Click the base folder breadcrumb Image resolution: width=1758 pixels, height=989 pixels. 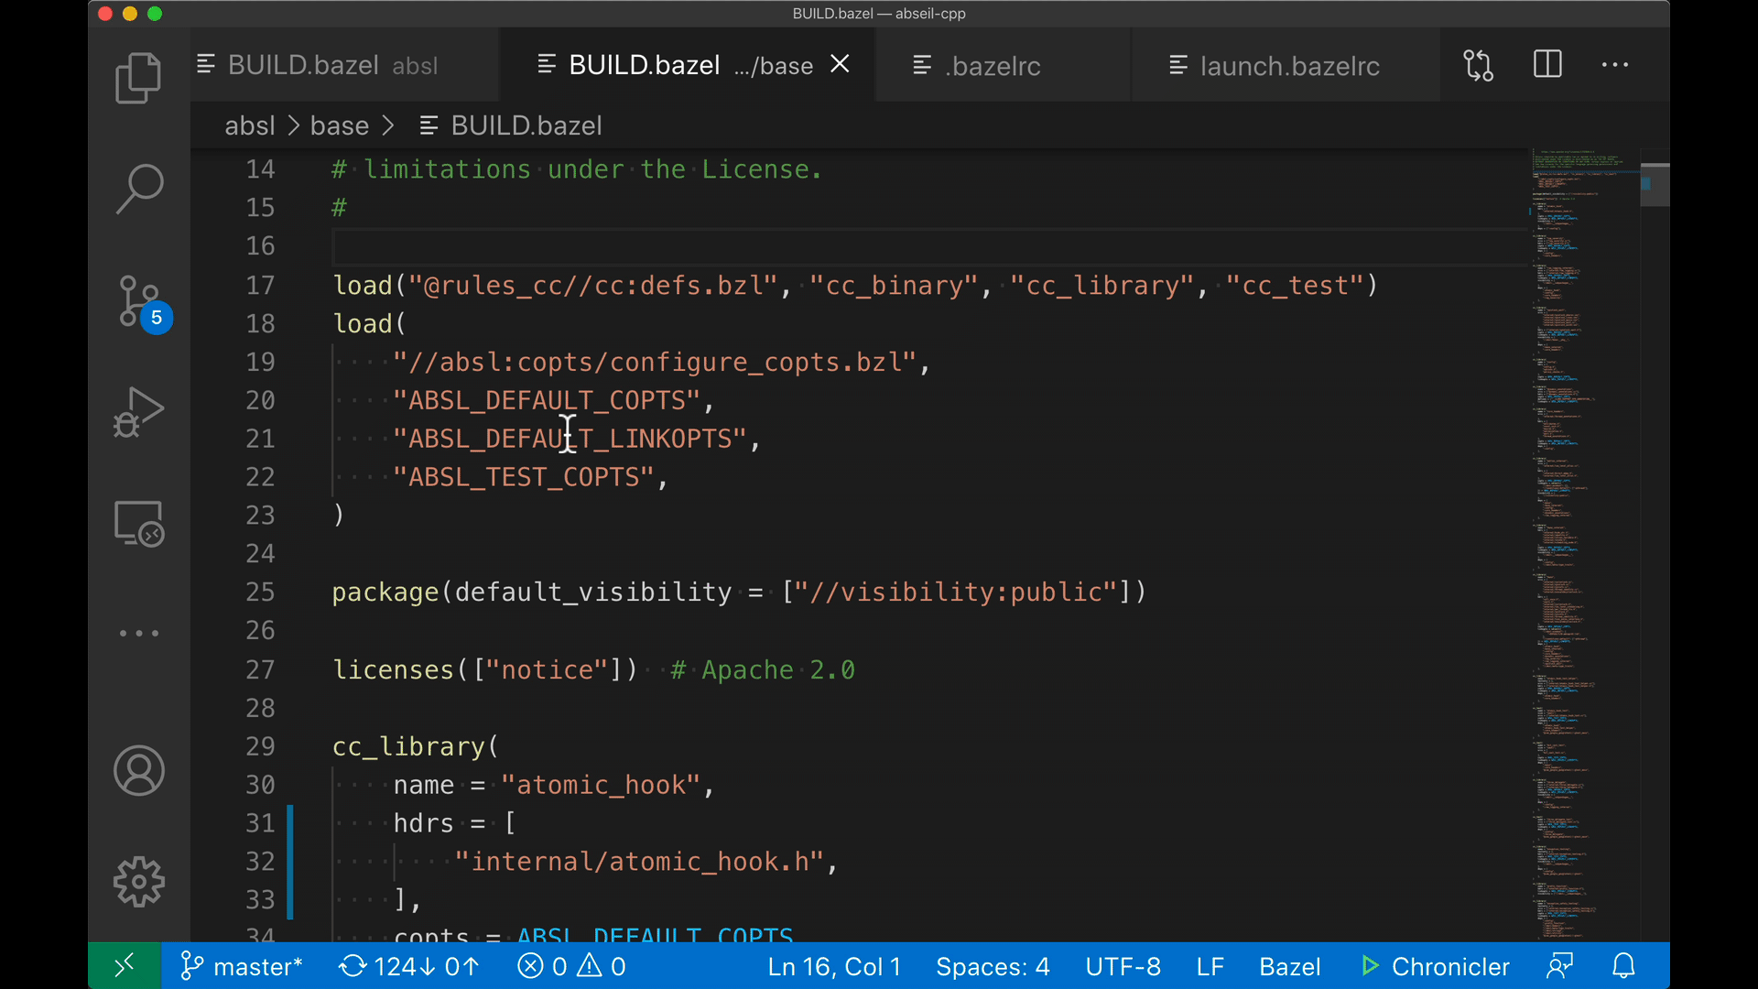[x=339, y=125]
